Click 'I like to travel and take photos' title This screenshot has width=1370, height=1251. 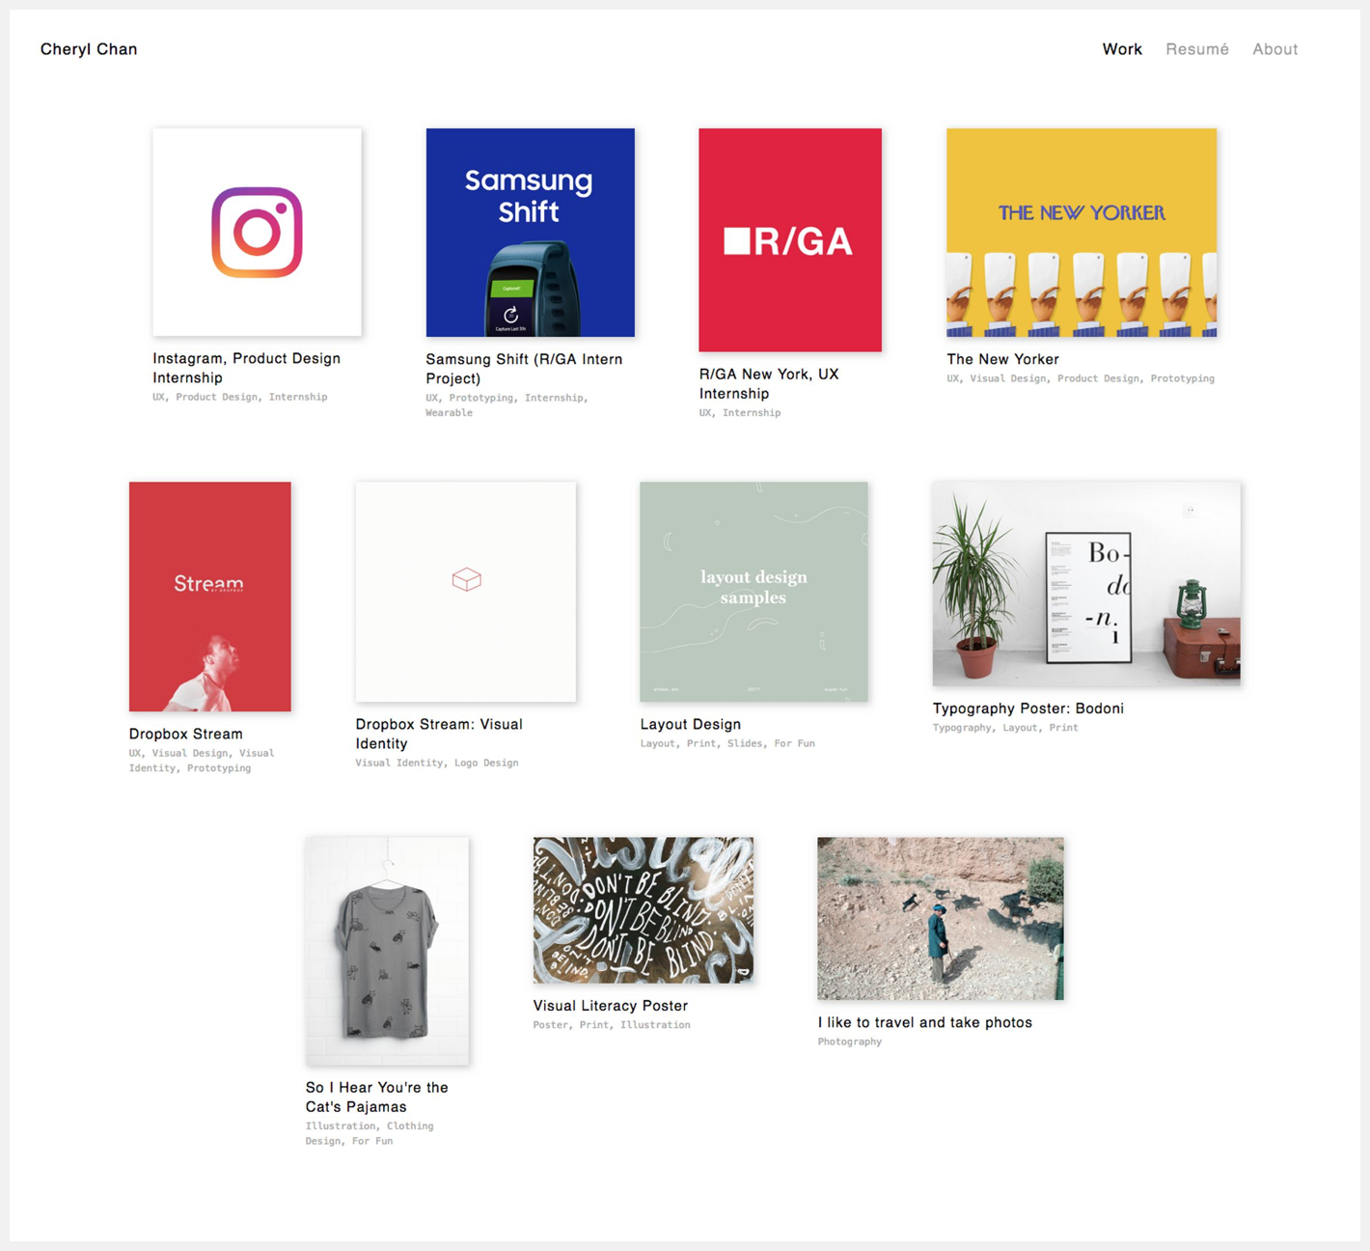[x=925, y=1022]
